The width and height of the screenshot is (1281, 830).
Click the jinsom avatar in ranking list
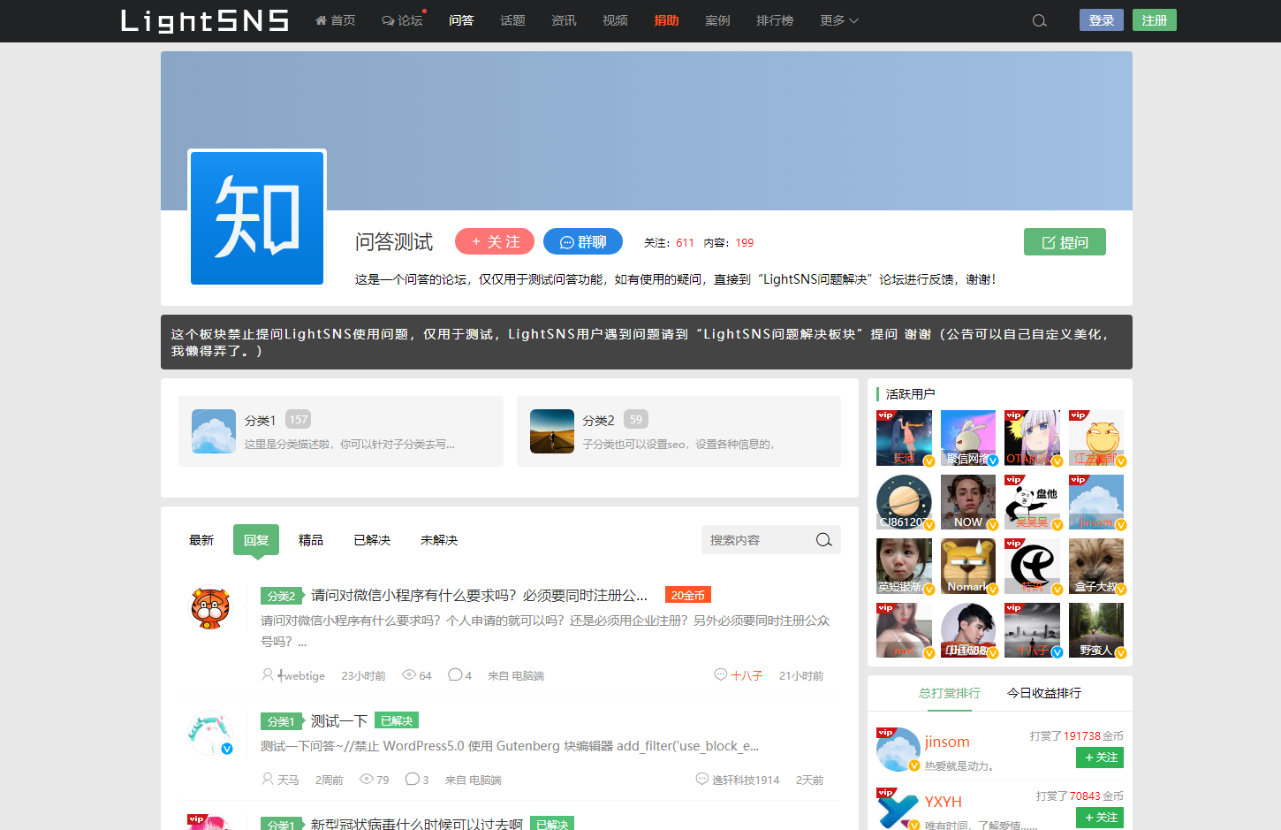click(898, 750)
